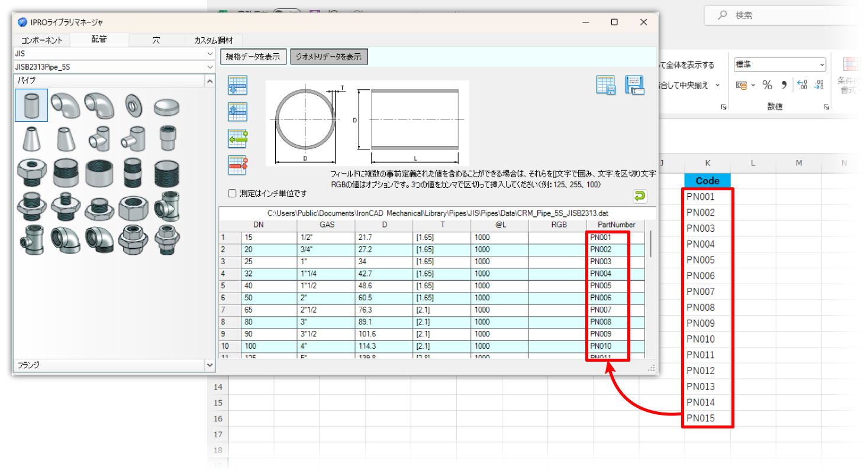This screenshot has height=471, width=864.
Task: Click the .dat file path text
Action: pos(438,213)
